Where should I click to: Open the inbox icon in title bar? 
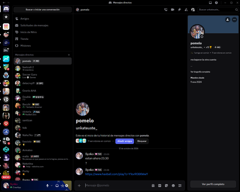pos(210,2)
